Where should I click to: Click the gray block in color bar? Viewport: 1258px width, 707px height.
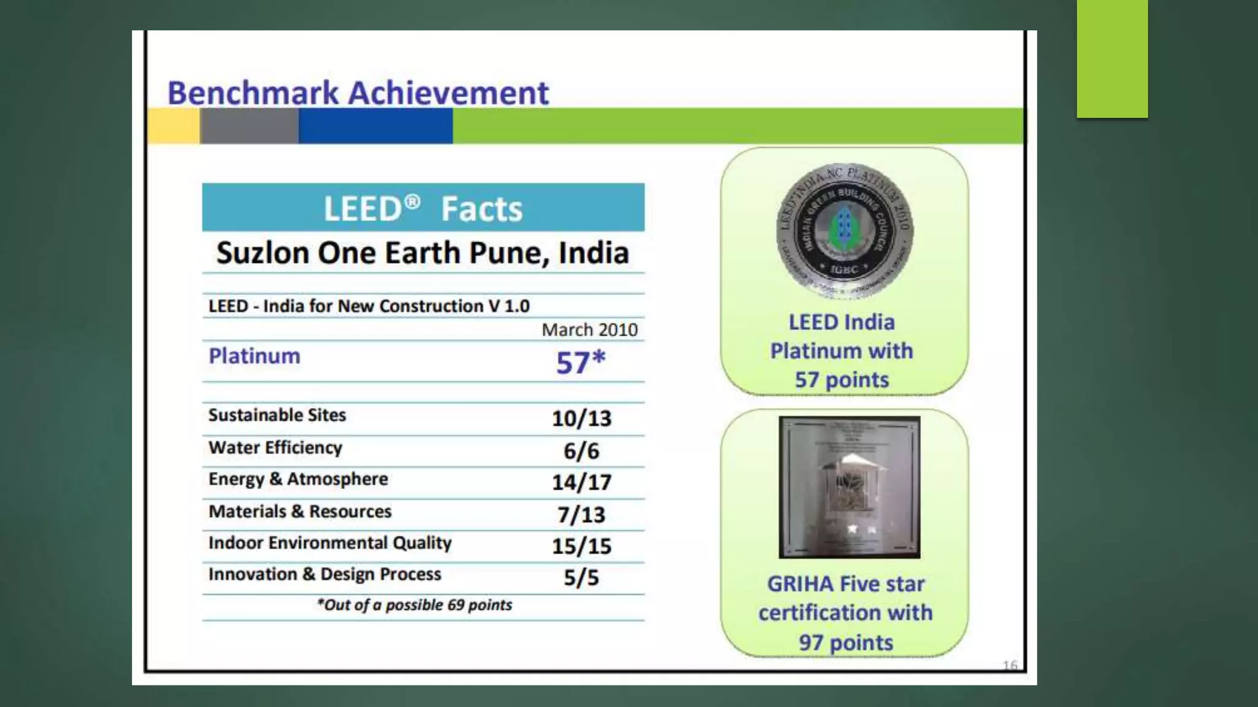click(x=249, y=126)
